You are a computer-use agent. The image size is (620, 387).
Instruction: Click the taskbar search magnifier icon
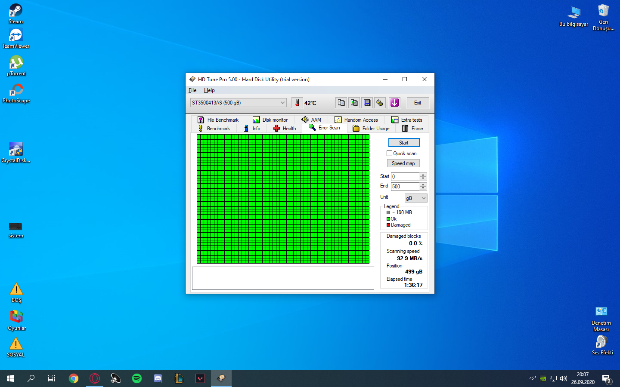[31, 378]
